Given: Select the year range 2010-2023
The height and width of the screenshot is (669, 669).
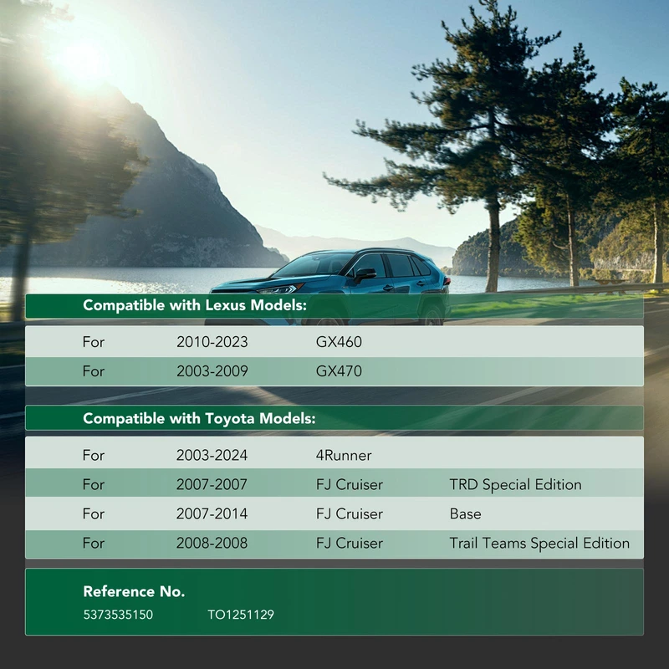Looking at the screenshot, I should 212,342.
